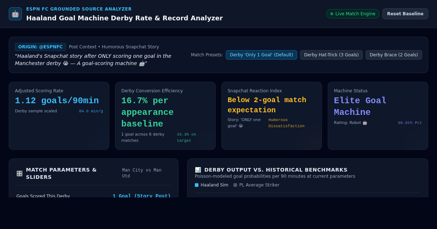The width and height of the screenshot is (437, 229).
Task: Open the Adjusted Scoring Rate card
Action: point(59,116)
